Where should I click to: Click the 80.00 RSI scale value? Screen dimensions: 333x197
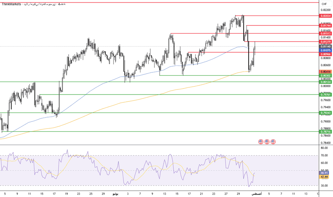tap(324, 148)
